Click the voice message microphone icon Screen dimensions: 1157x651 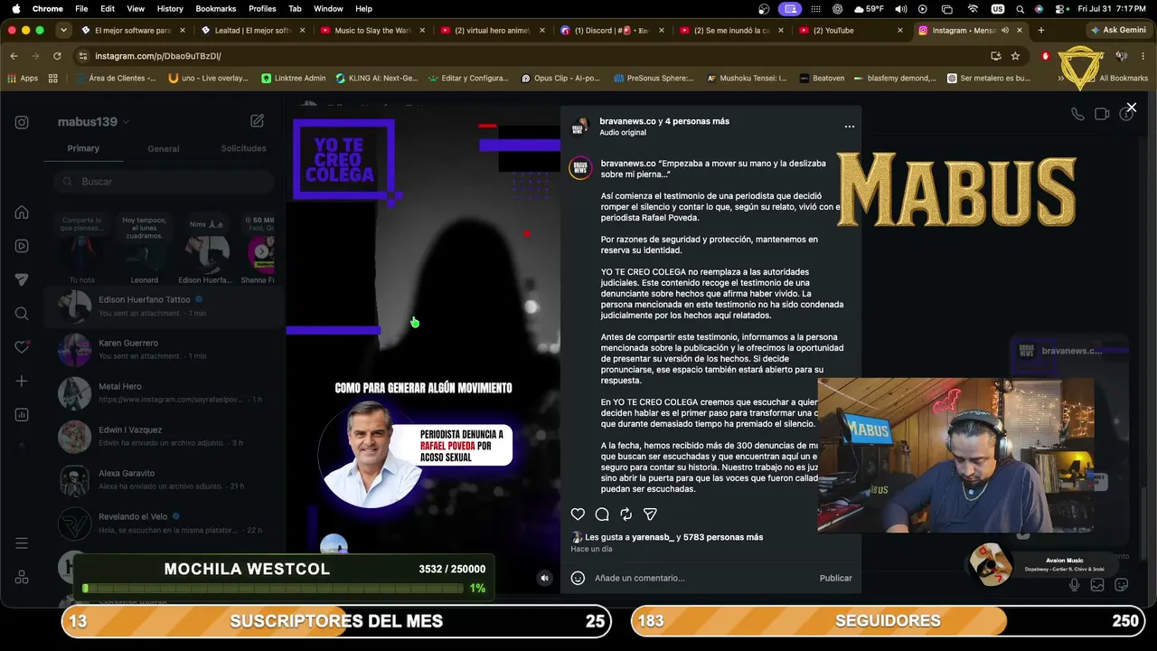(x=1074, y=585)
